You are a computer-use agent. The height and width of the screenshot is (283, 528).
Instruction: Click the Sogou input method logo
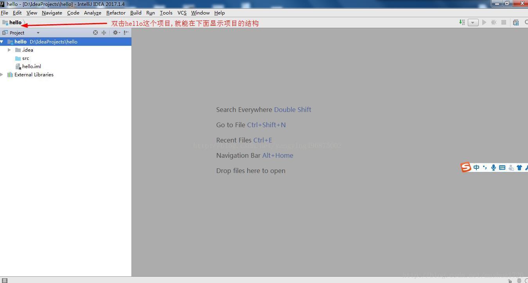coord(466,167)
